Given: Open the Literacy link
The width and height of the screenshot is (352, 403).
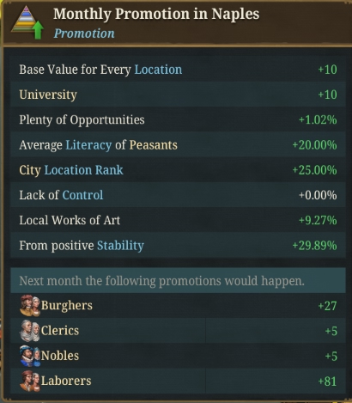Looking at the screenshot, I should click(88, 145).
